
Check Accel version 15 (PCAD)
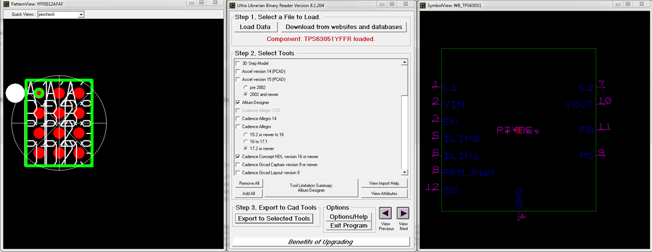237,79
